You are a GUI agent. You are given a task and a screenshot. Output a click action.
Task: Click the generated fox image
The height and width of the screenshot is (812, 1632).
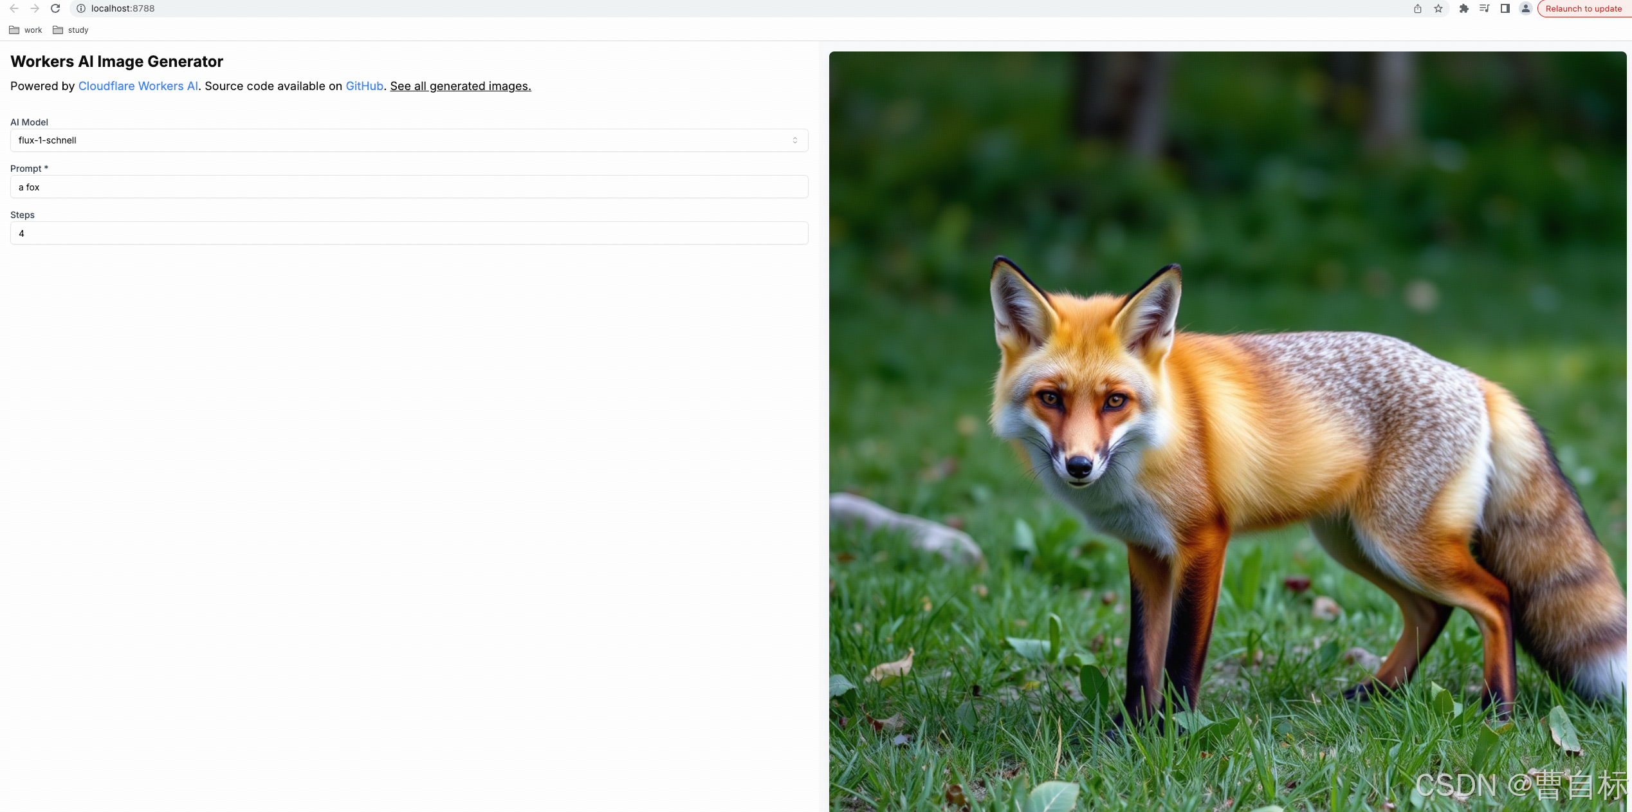click(1227, 431)
